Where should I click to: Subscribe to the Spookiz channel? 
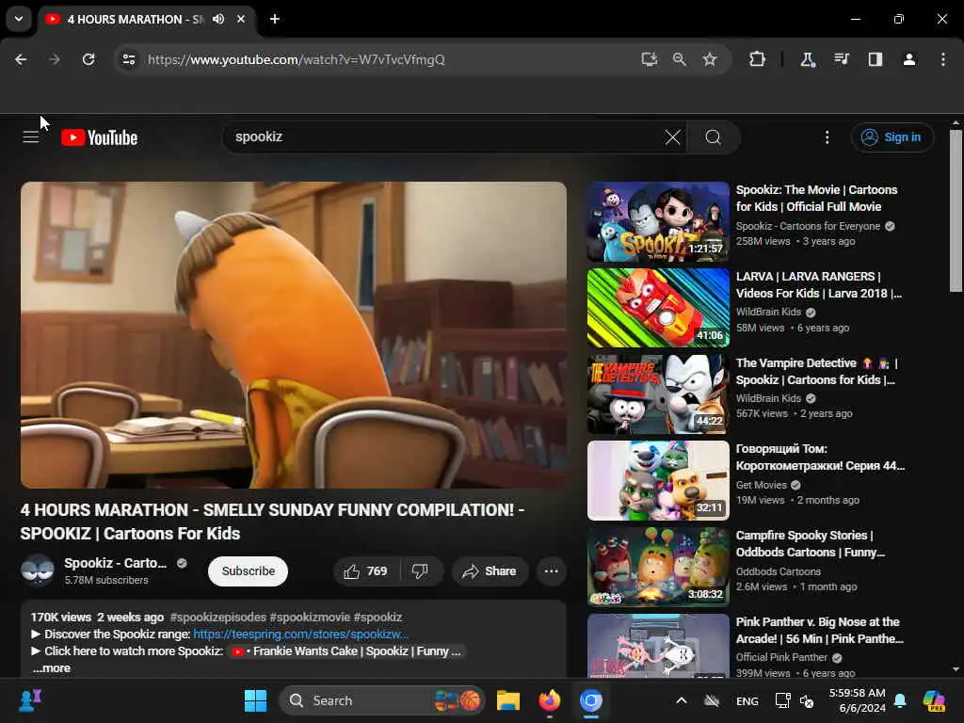click(x=249, y=571)
